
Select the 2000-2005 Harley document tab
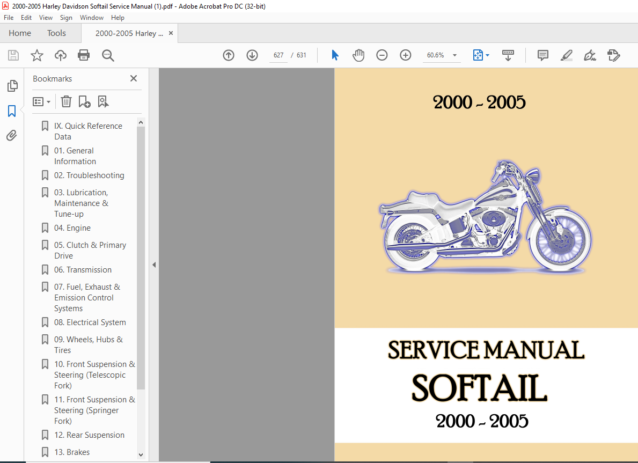pyautogui.click(x=129, y=33)
